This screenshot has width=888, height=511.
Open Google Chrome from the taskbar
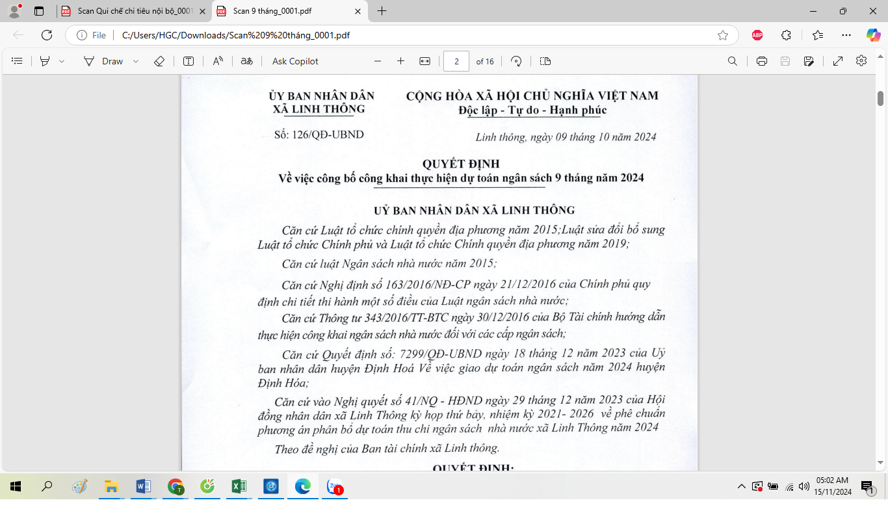175,486
